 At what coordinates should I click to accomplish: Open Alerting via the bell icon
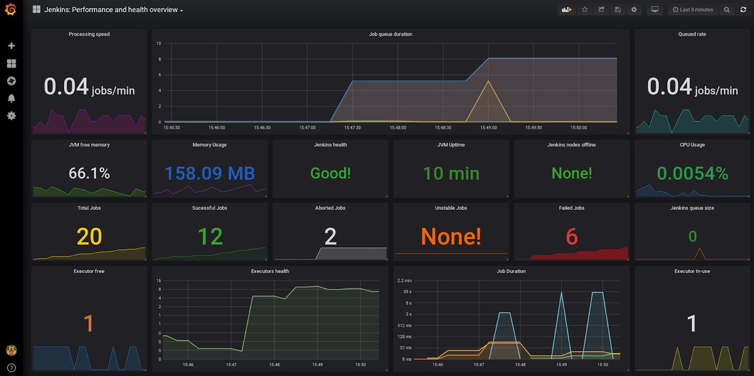[11, 98]
